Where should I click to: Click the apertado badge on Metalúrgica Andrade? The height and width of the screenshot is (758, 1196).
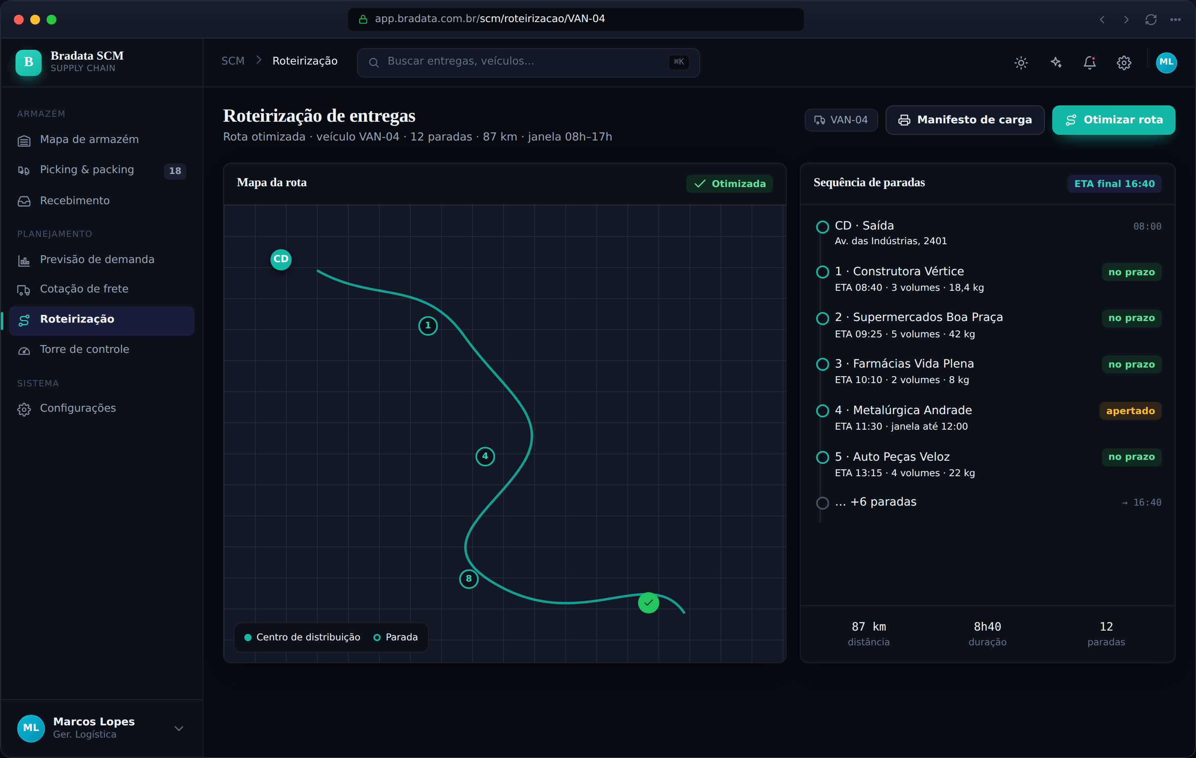[1130, 411]
